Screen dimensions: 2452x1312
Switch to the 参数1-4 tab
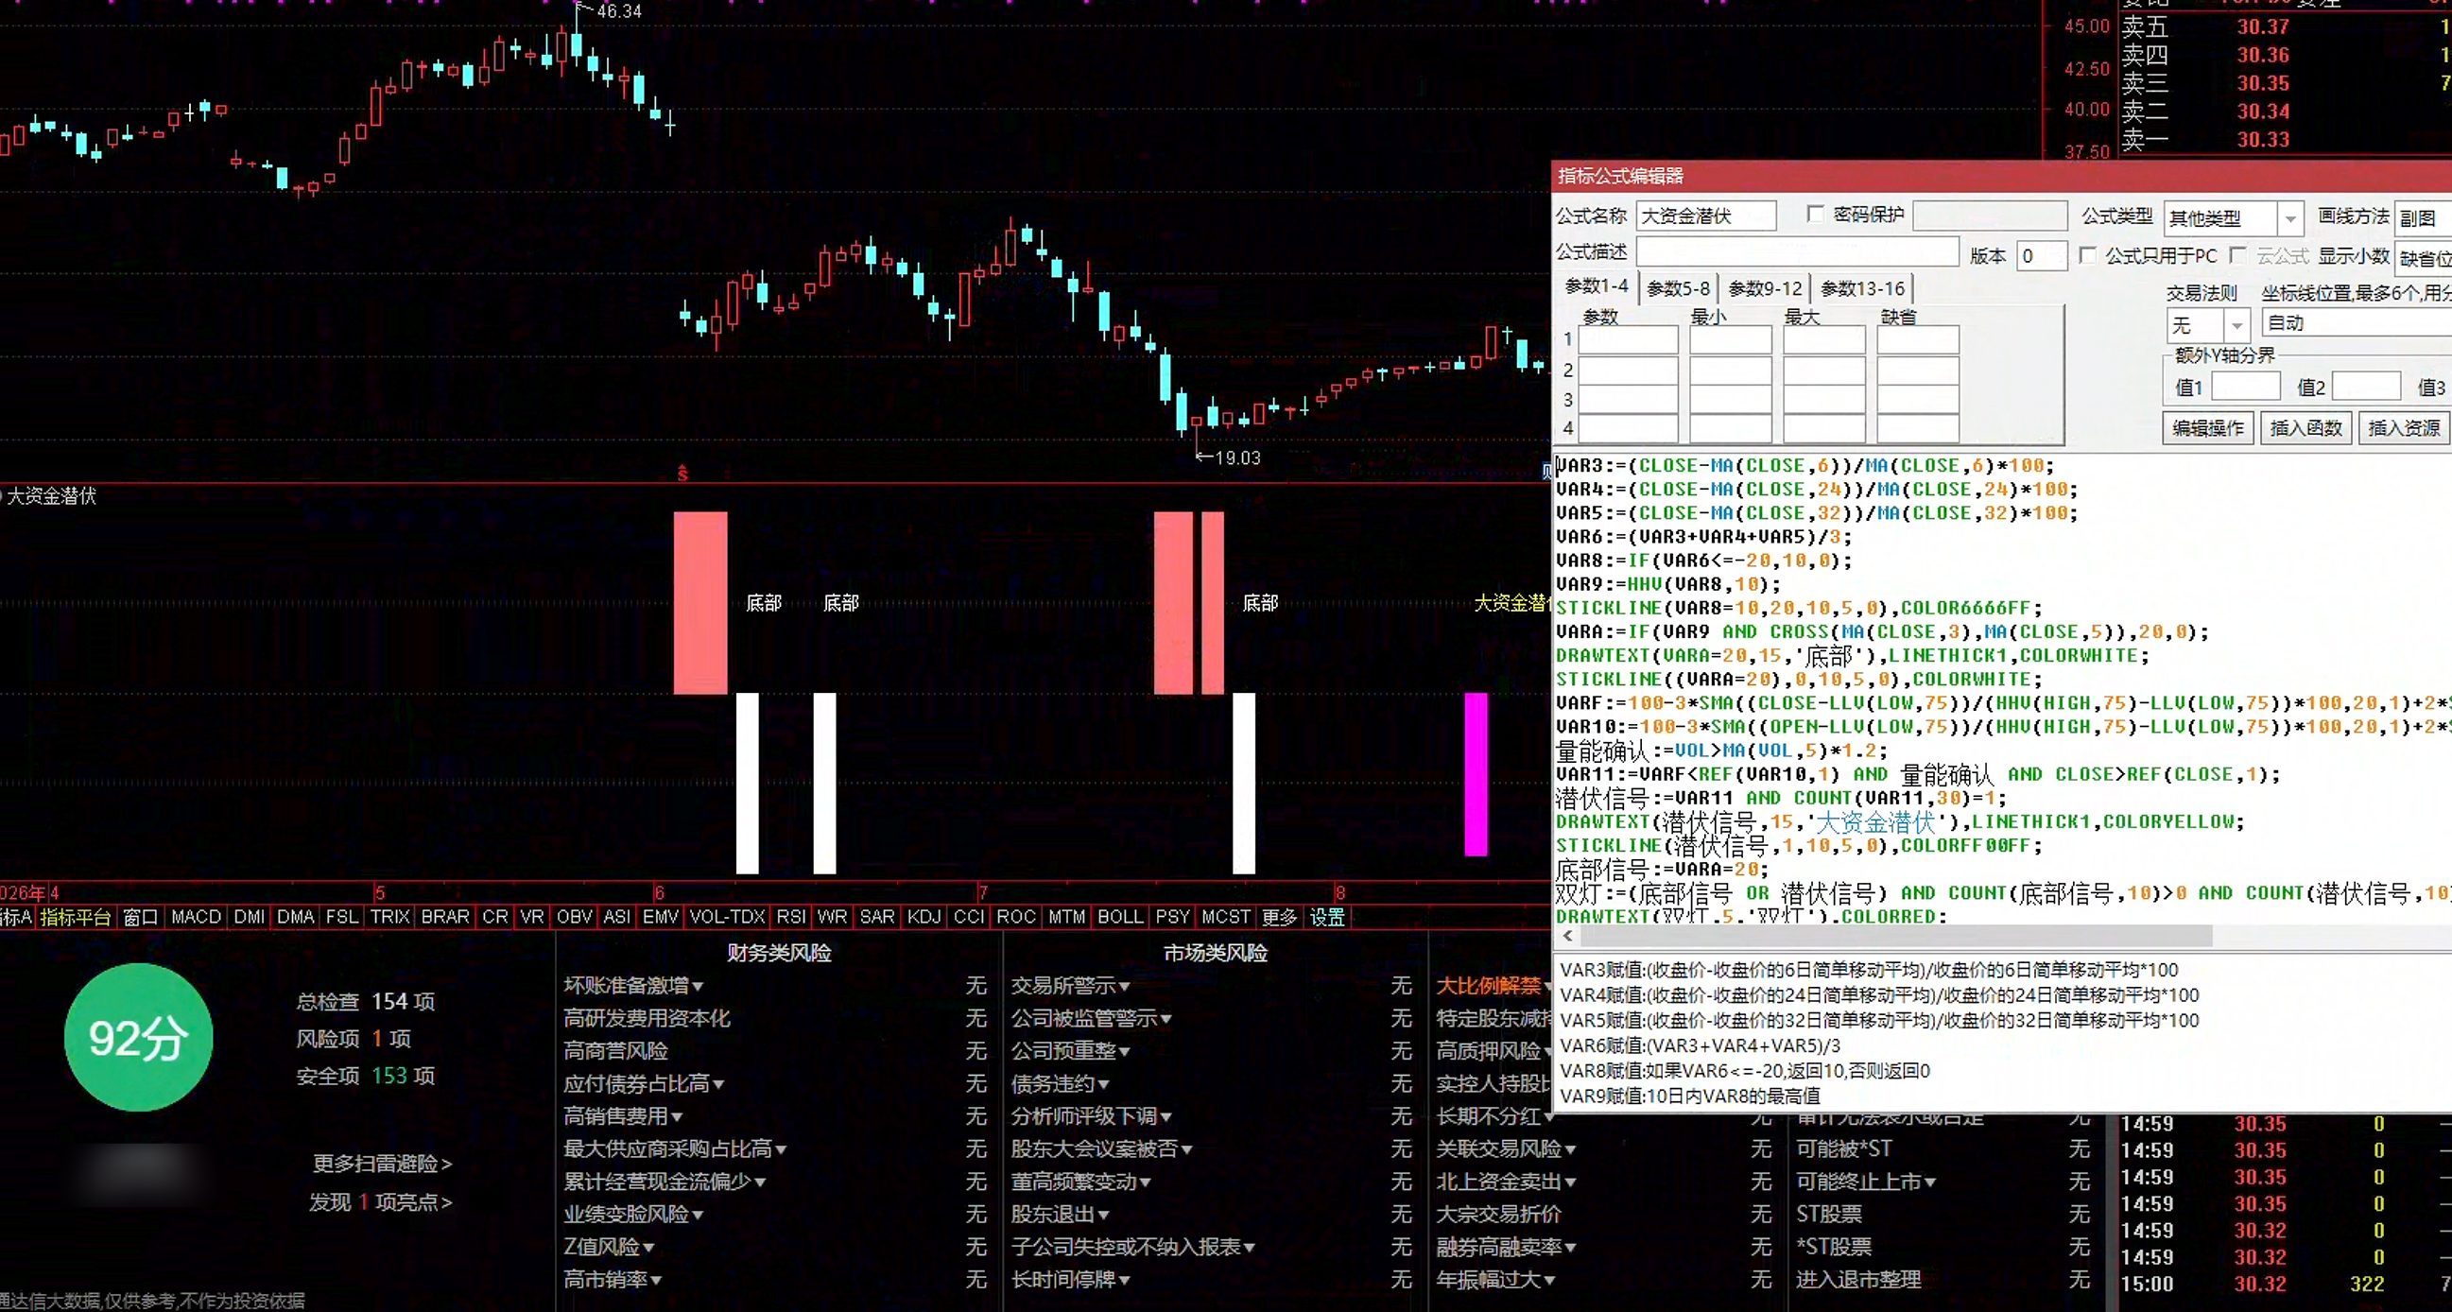pyautogui.click(x=1597, y=286)
